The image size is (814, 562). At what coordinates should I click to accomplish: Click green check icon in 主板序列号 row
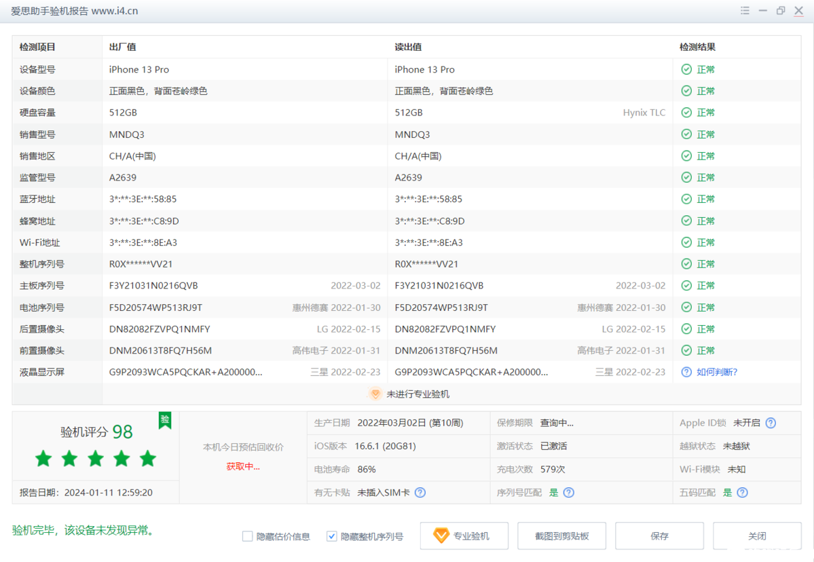coord(686,285)
